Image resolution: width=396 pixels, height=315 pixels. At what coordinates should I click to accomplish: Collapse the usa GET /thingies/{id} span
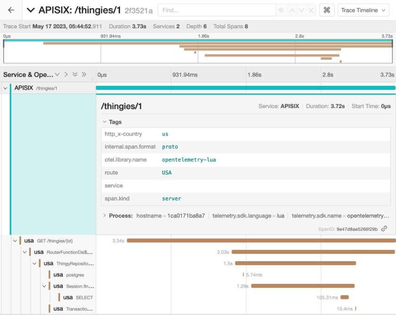coord(15,240)
